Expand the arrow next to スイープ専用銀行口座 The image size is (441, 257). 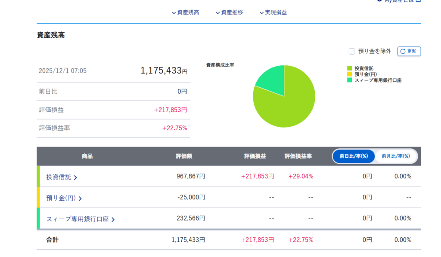(x=113, y=220)
